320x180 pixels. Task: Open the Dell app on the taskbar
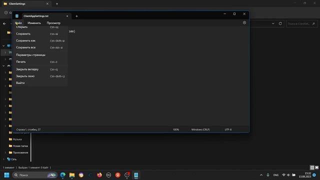108,175
